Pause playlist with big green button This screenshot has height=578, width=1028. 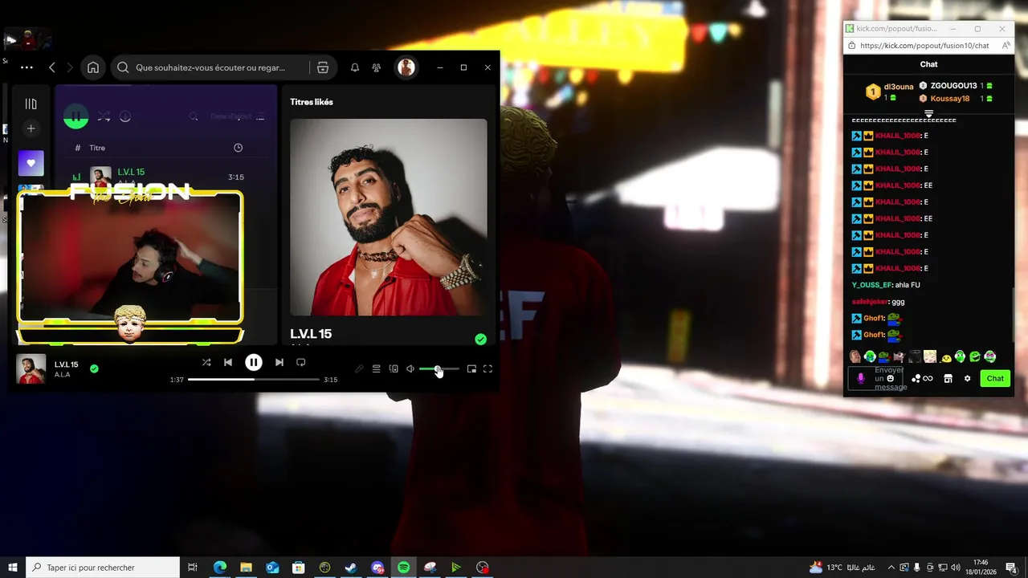(x=76, y=116)
